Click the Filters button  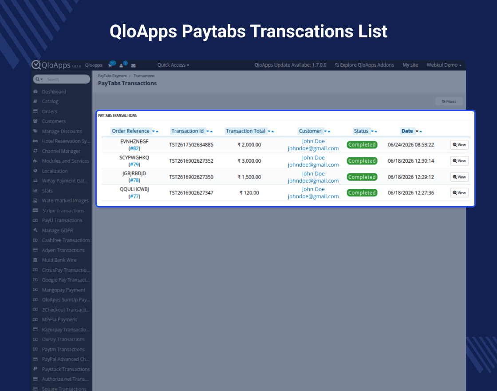click(449, 102)
